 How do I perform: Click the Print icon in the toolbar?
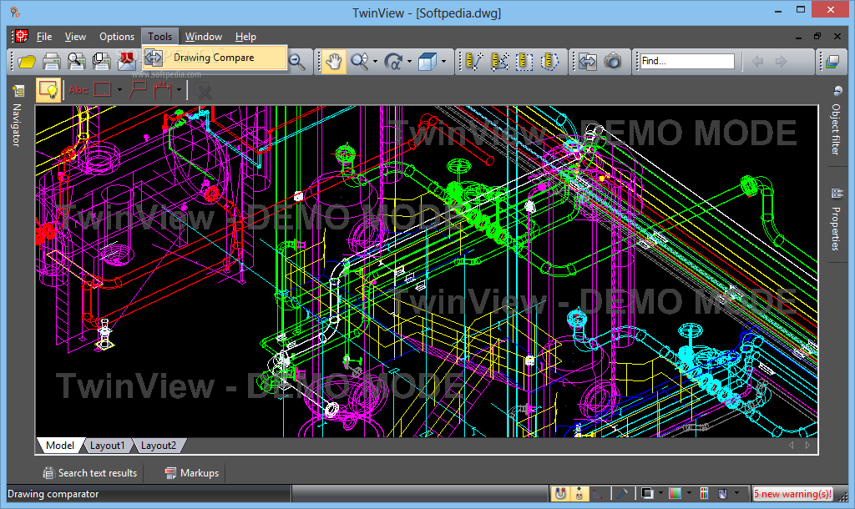[51, 61]
